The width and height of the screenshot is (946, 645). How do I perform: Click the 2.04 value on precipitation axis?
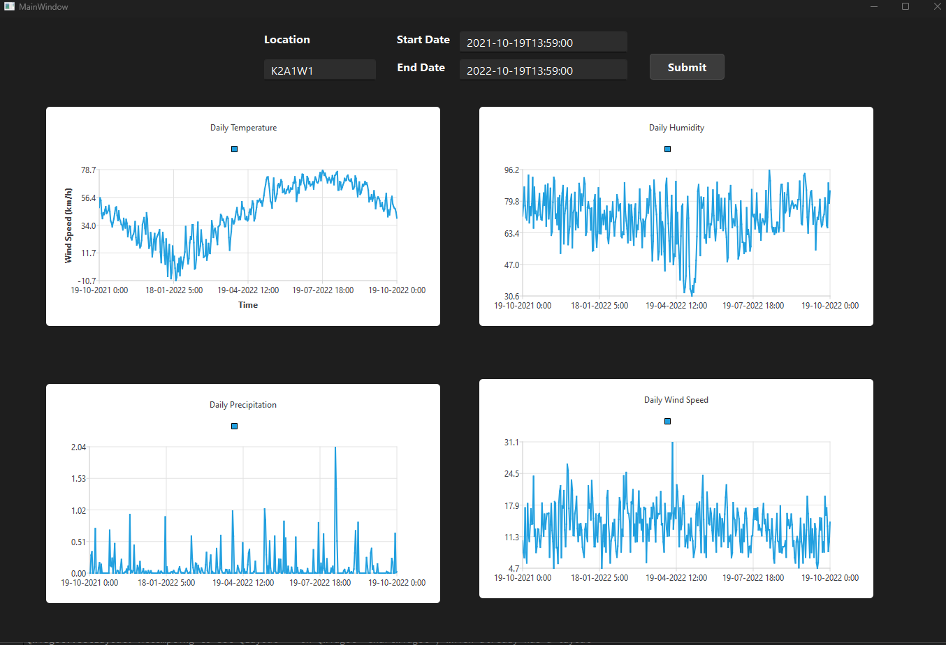(x=79, y=447)
